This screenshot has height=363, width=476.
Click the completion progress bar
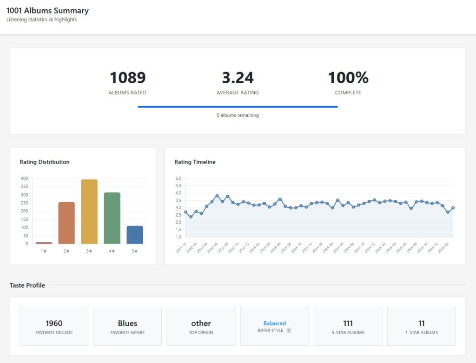pos(238,106)
